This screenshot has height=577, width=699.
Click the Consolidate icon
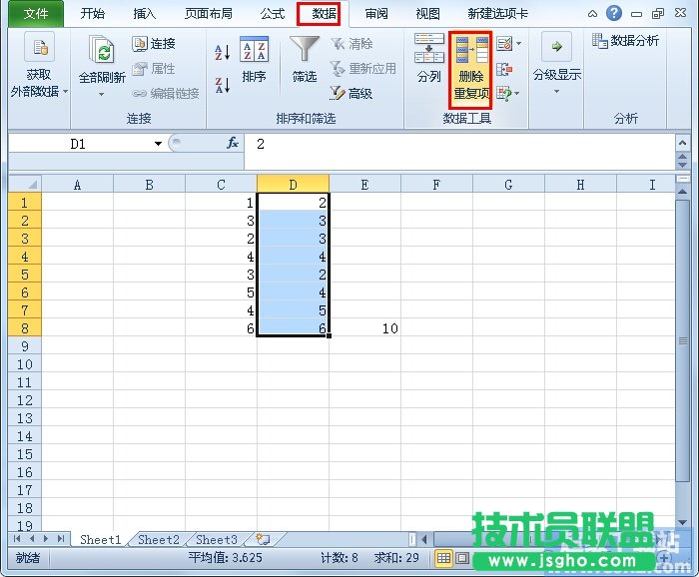504,69
